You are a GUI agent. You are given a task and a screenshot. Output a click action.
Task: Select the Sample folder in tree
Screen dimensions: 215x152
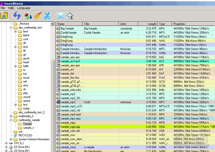tap(27, 124)
